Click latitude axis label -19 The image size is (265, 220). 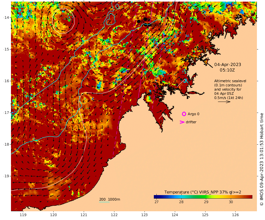6,176
